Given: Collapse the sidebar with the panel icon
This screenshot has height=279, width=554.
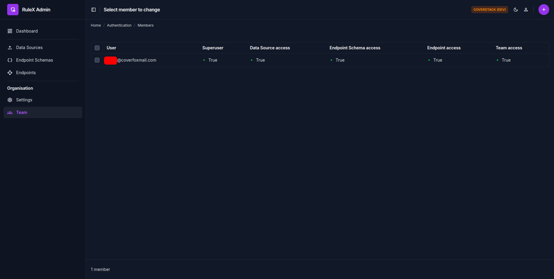Looking at the screenshot, I should (94, 10).
